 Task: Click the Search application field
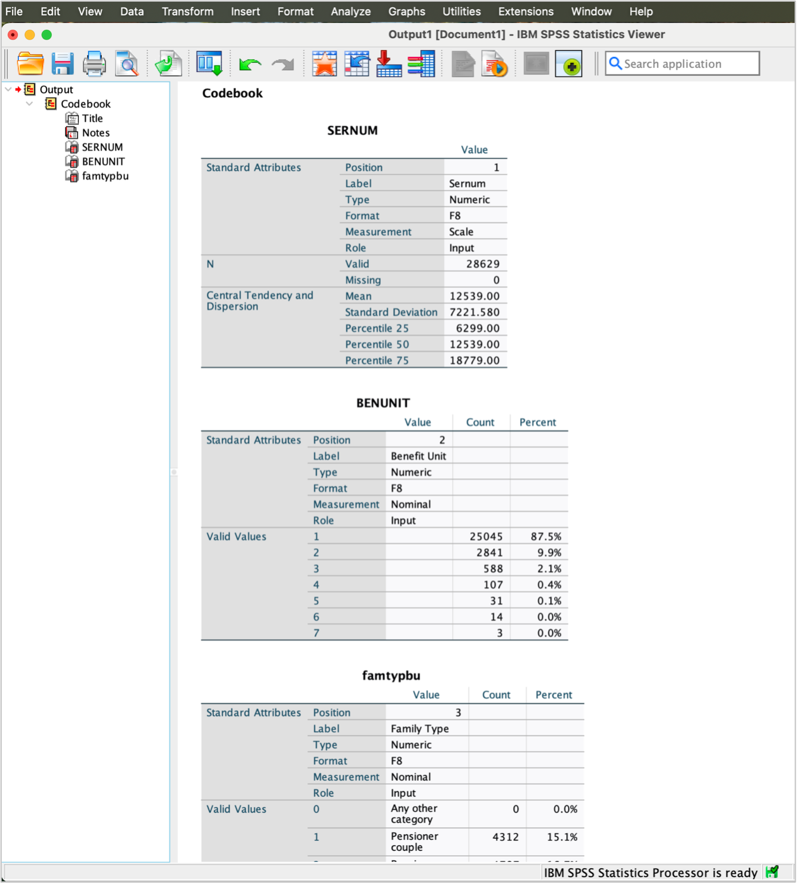[x=682, y=63]
